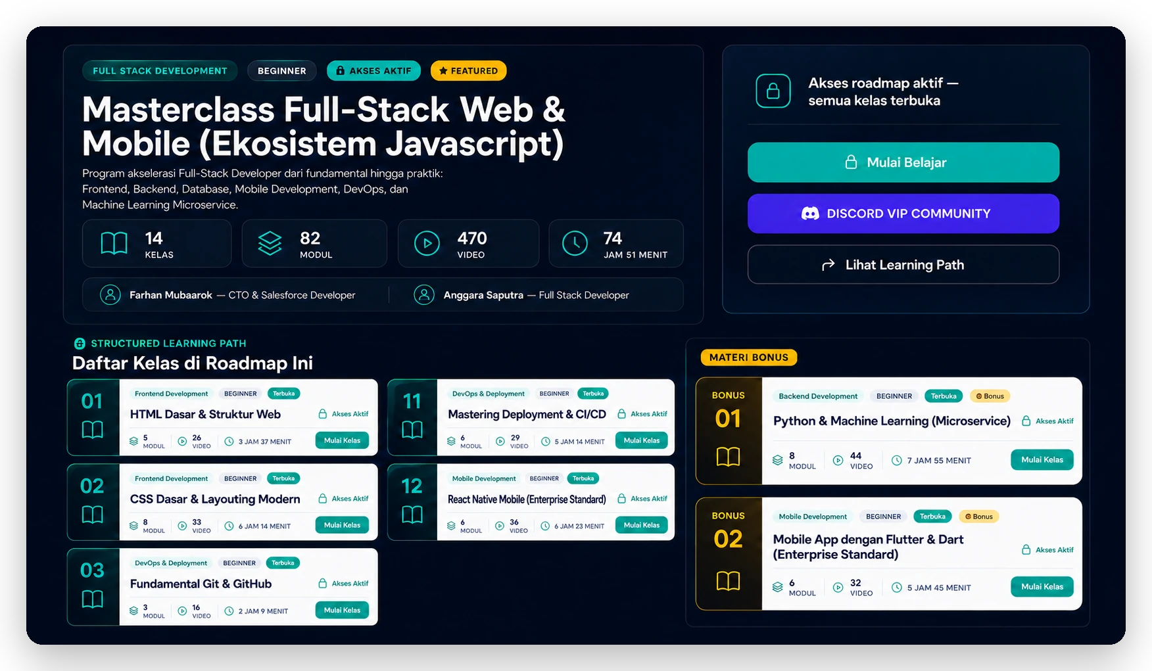The height and width of the screenshot is (671, 1152).
Task: Click Anggara Saputra's avatar icon
Action: tap(424, 294)
